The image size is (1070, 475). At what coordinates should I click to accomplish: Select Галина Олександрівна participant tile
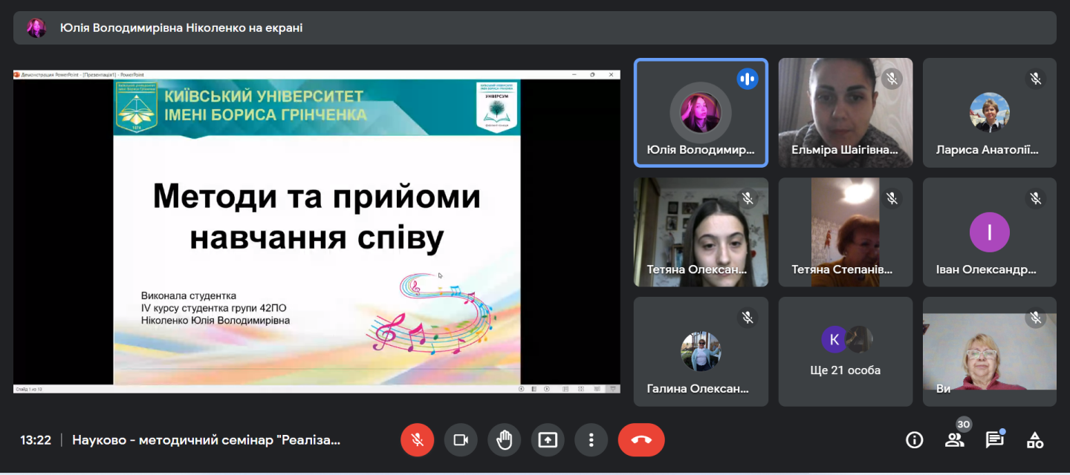(x=701, y=352)
